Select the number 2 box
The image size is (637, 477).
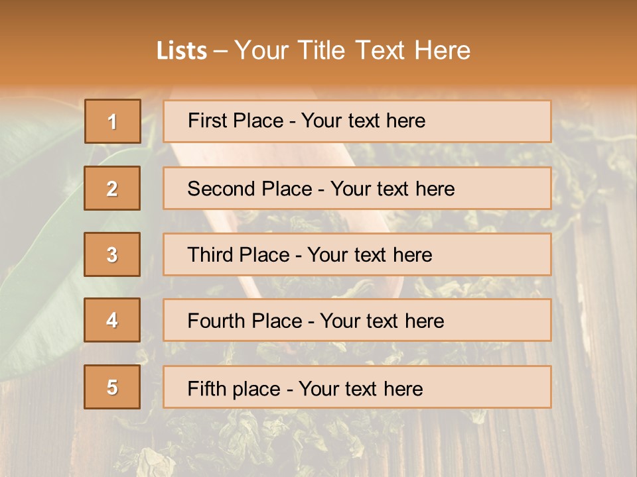point(112,188)
